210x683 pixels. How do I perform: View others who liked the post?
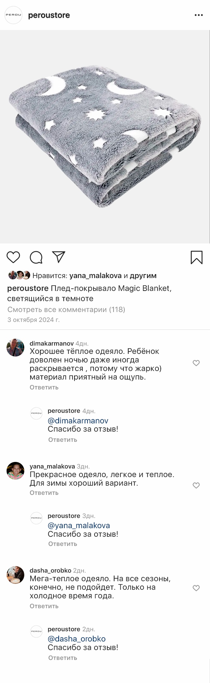(x=143, y=275)
